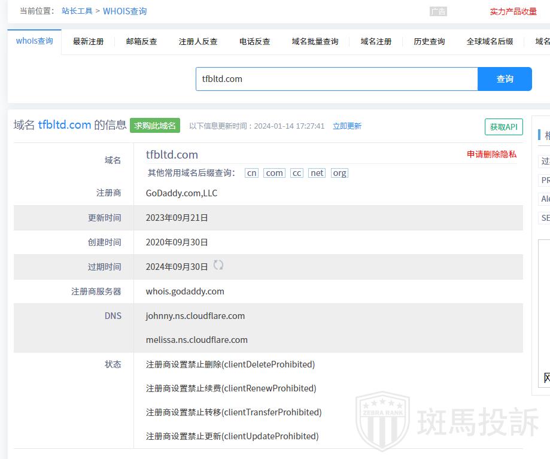
Task: Click the domain search input field
Action: click(x=336, y=79)
